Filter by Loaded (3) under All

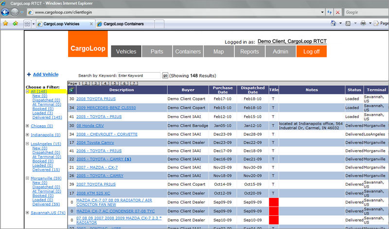[42, 113]
